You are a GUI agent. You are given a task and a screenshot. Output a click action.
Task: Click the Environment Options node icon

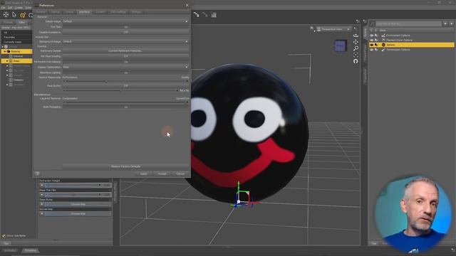tap(383, 36)
